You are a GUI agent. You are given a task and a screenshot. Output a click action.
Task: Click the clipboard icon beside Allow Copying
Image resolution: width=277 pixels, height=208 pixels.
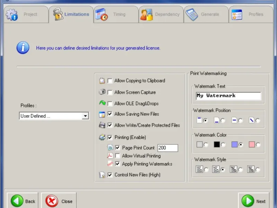pyautogui.click(x=102, y=81)
